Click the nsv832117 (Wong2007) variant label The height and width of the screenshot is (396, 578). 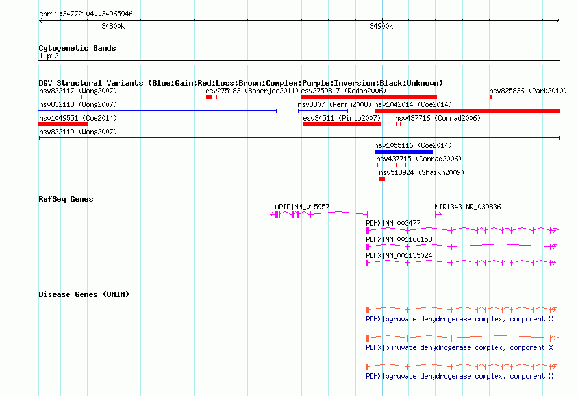(78, 91)
